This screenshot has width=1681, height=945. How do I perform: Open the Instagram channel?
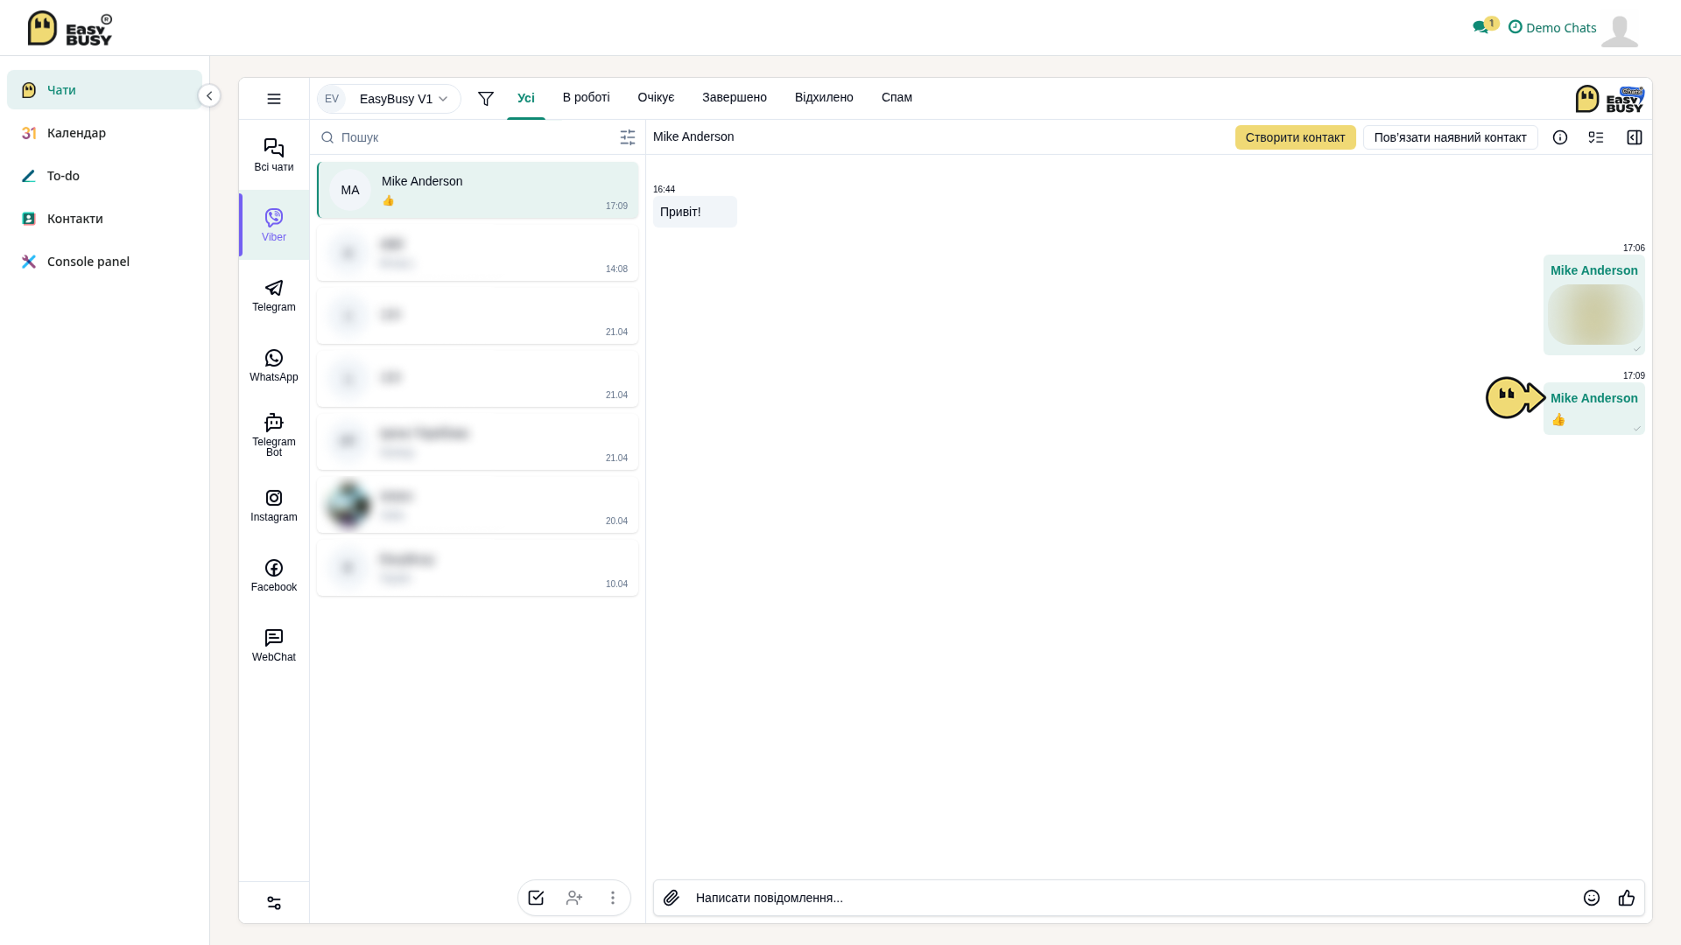[274, 505]
